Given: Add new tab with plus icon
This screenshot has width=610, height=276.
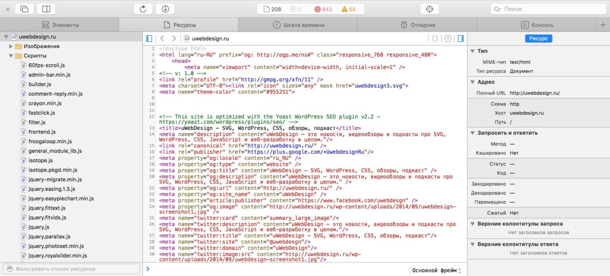Looking at the screenshot, I should pyautogui.click(x=603, y=25).
